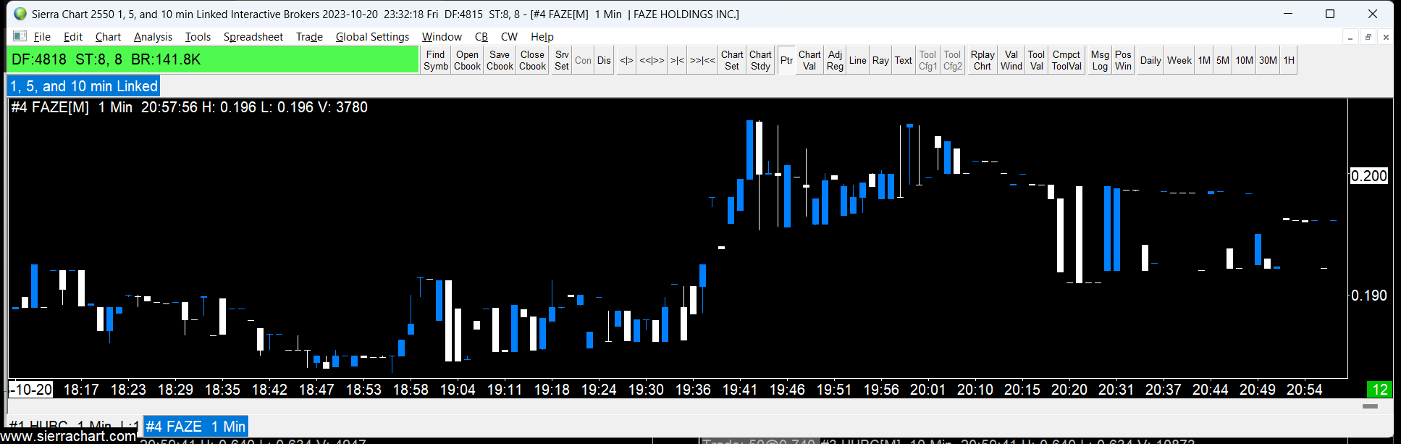This screenshot has height=444, width=1401.
Task: Switch chart to 10M timeframe
Action: (1244, 60)
